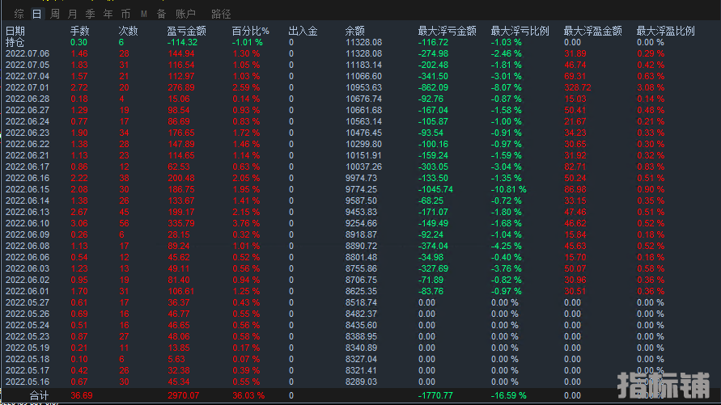The width and height of the screenshot is (721, 405).
Task: Click balance value 8289.03
Action: click(362, 382)
